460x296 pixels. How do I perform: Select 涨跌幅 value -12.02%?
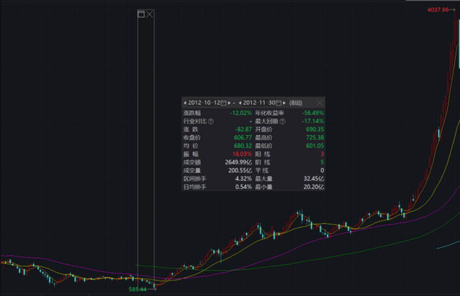point(241,113)
